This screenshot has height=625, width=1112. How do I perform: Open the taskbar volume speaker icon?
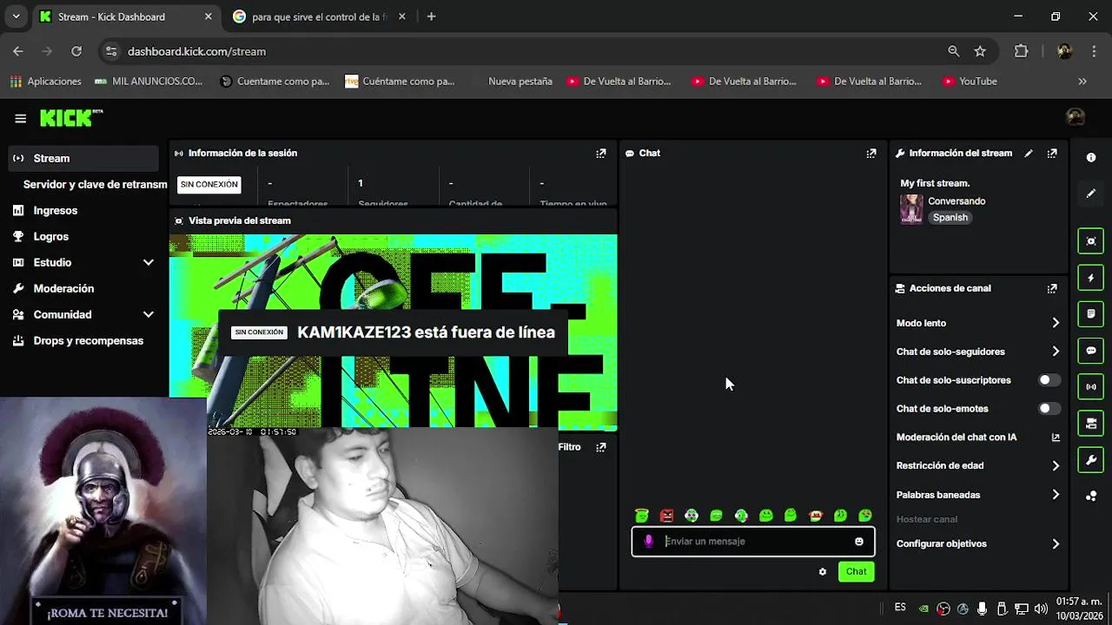click(1041, 609)
